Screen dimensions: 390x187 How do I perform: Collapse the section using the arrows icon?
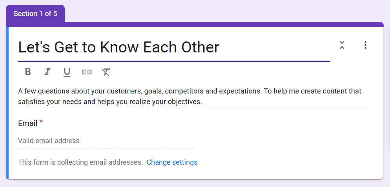pos(342,45)
